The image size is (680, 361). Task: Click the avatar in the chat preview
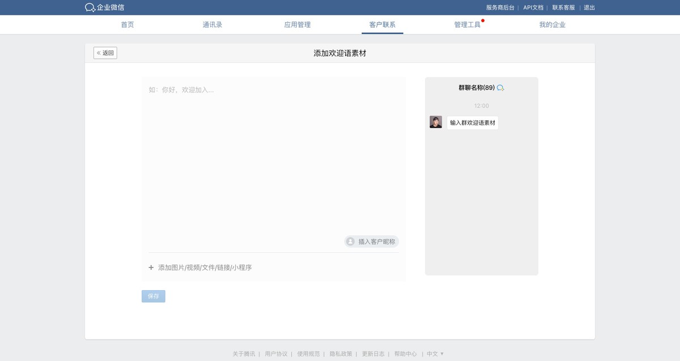pos(435,121)
